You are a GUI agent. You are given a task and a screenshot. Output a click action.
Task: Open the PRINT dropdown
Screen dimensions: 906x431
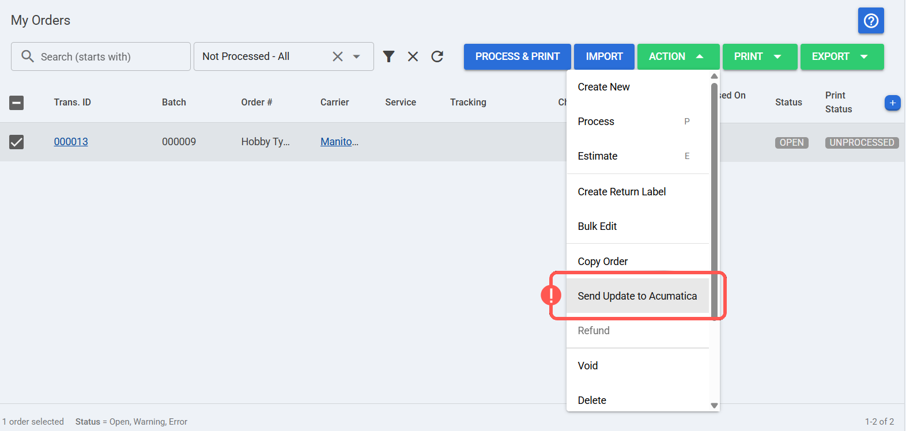pyautogui.click(x=760, y=56)
